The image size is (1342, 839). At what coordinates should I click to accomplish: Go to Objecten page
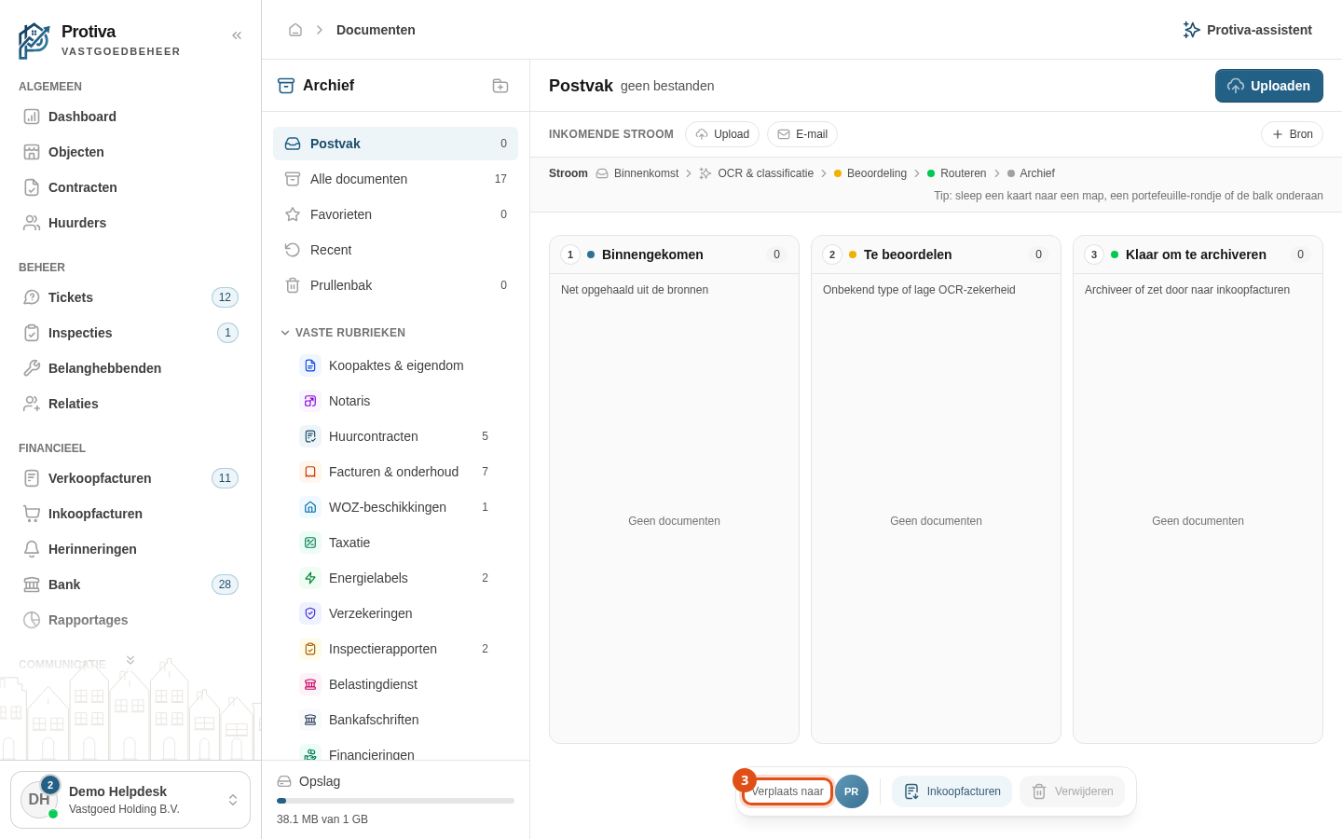(130, 152)
